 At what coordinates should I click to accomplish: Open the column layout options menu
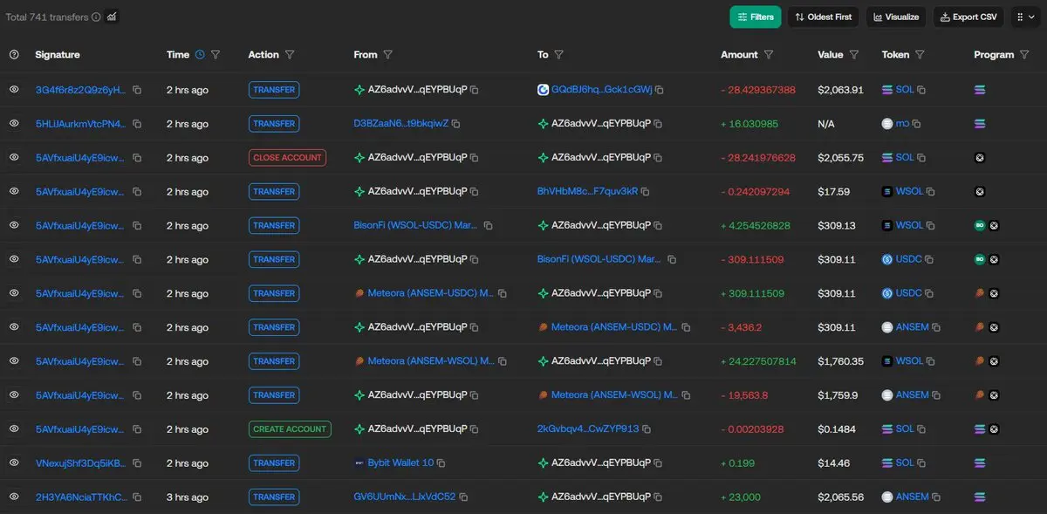[1025, 17]
